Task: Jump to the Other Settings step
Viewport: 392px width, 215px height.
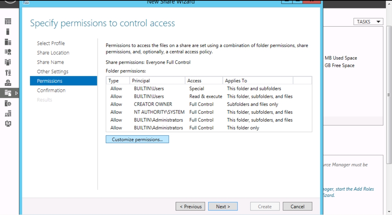Action: pyautogui.click(x=53, y=72)
